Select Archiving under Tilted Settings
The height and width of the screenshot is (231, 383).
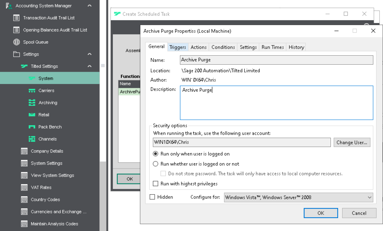coord(48,103)
